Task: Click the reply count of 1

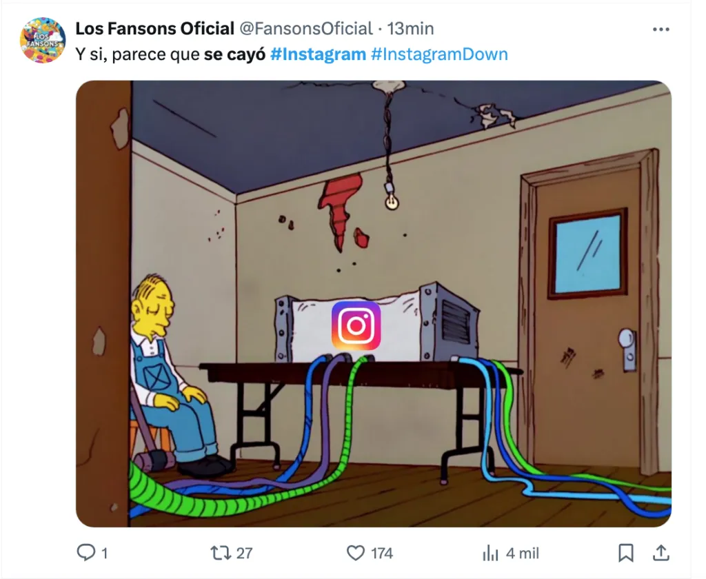Action: point(104,553)
